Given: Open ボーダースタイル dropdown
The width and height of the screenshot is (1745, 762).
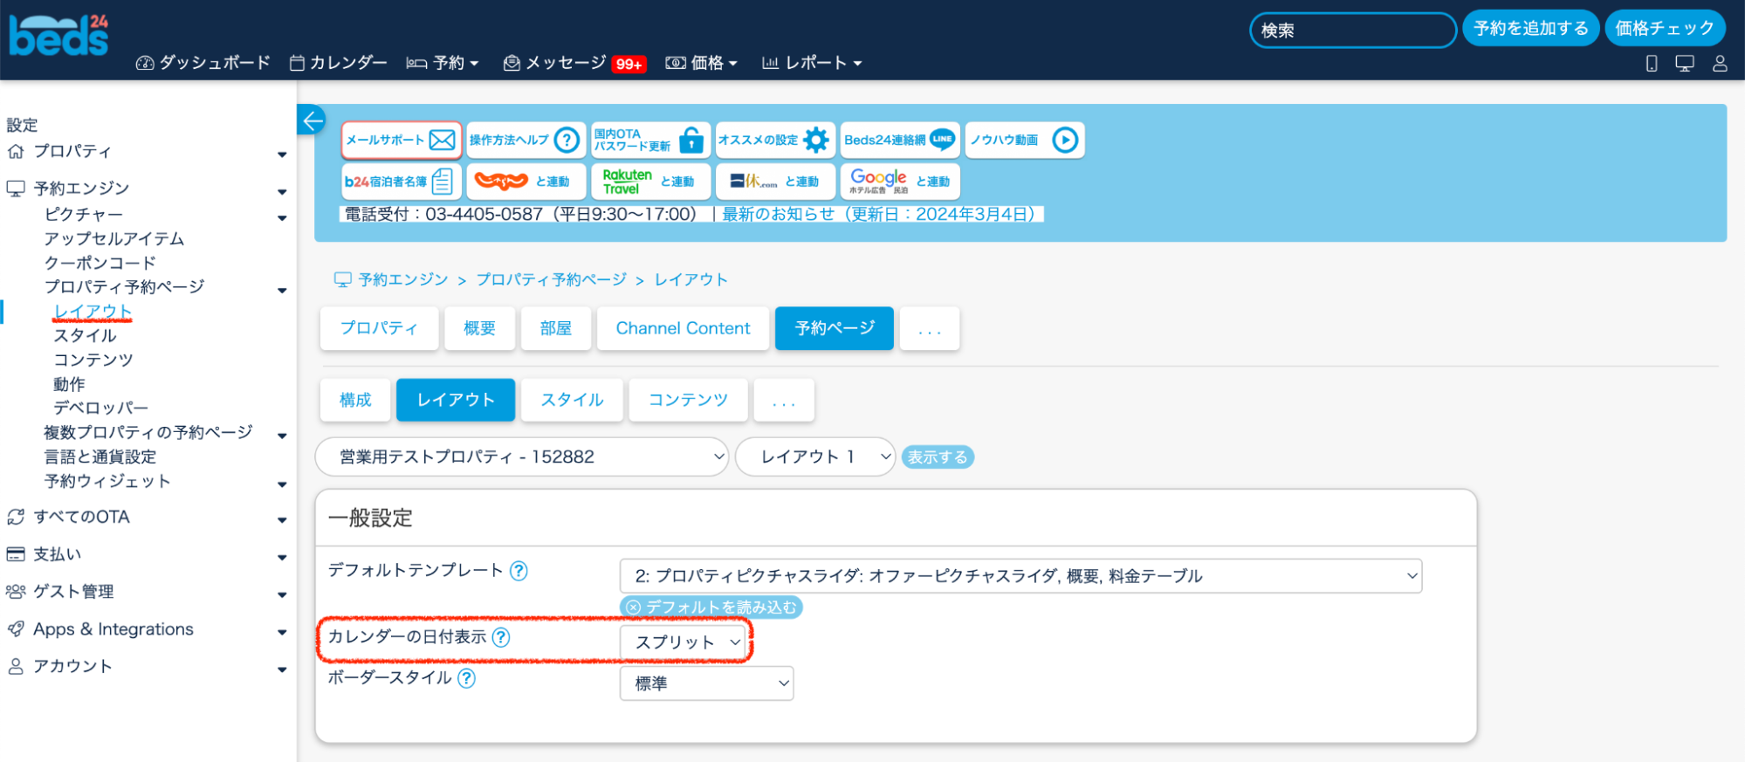Looking at the screenshot, I should tap(706, 683).
